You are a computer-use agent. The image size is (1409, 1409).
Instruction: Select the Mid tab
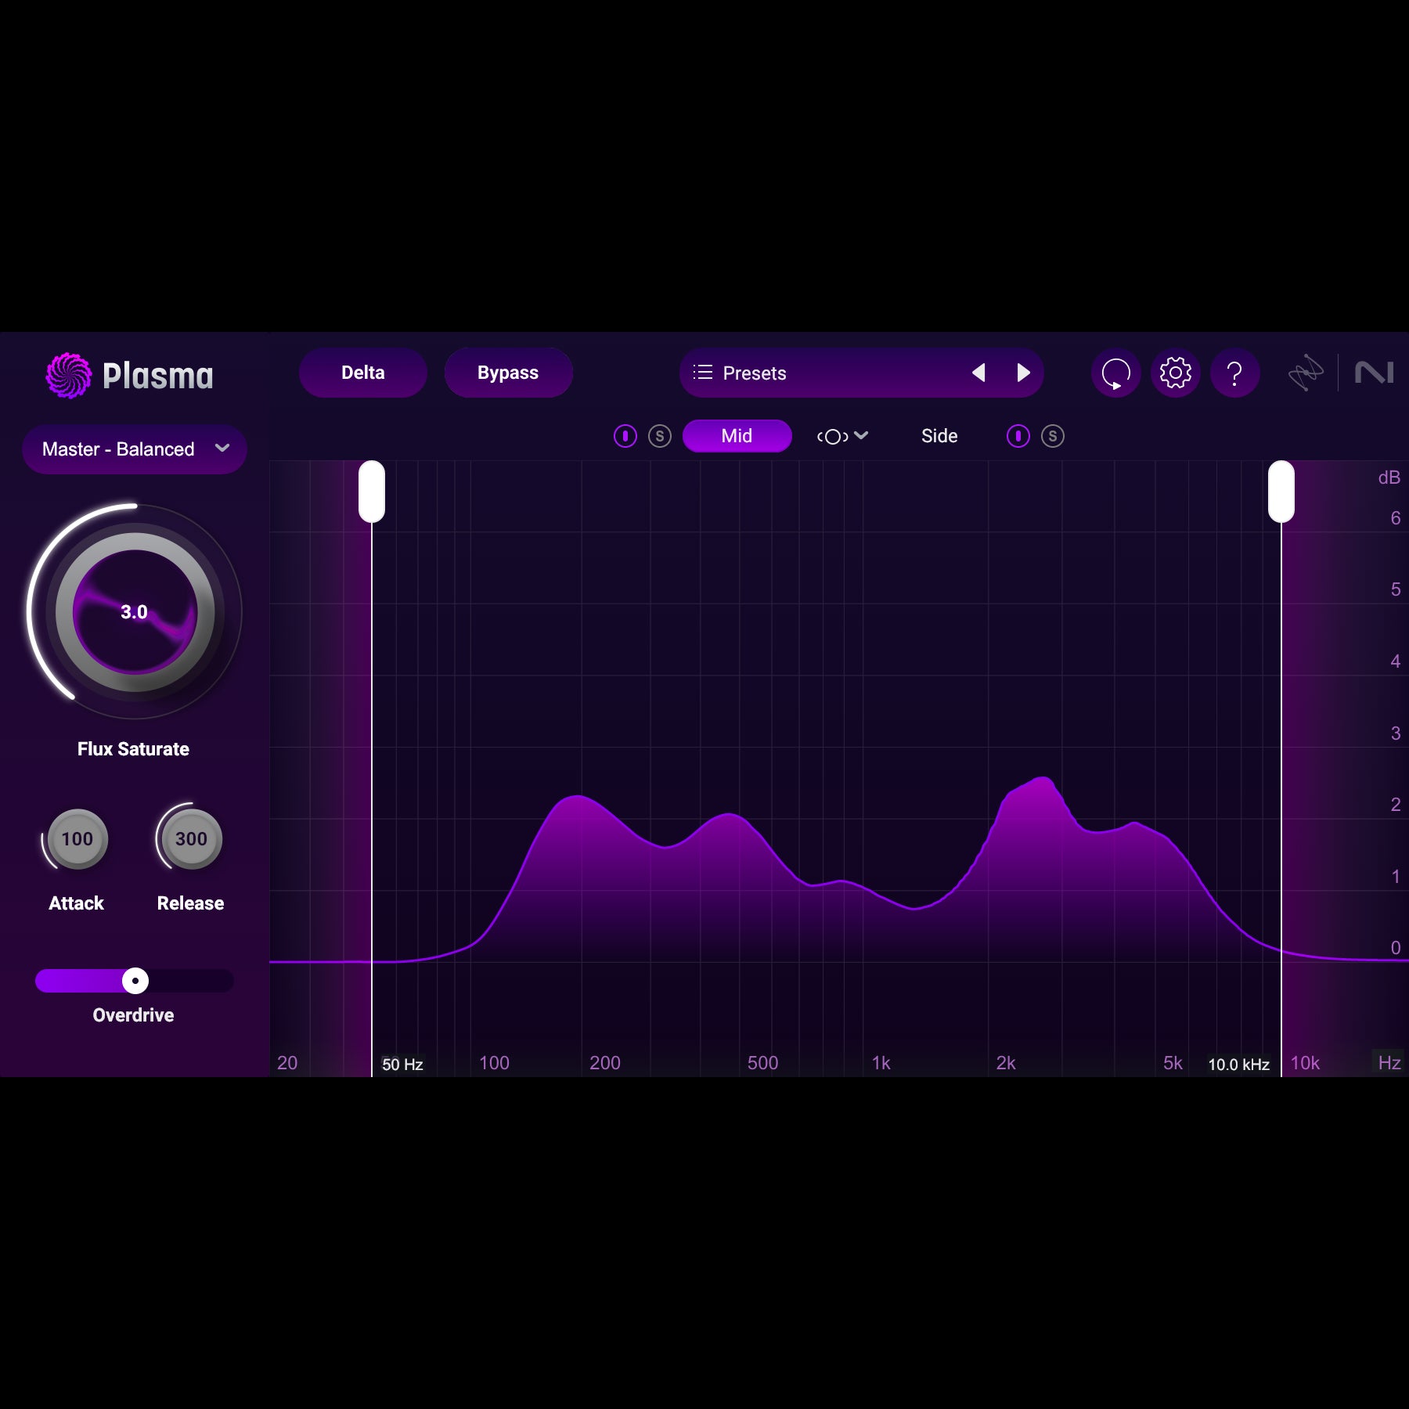tap(737, 436)
